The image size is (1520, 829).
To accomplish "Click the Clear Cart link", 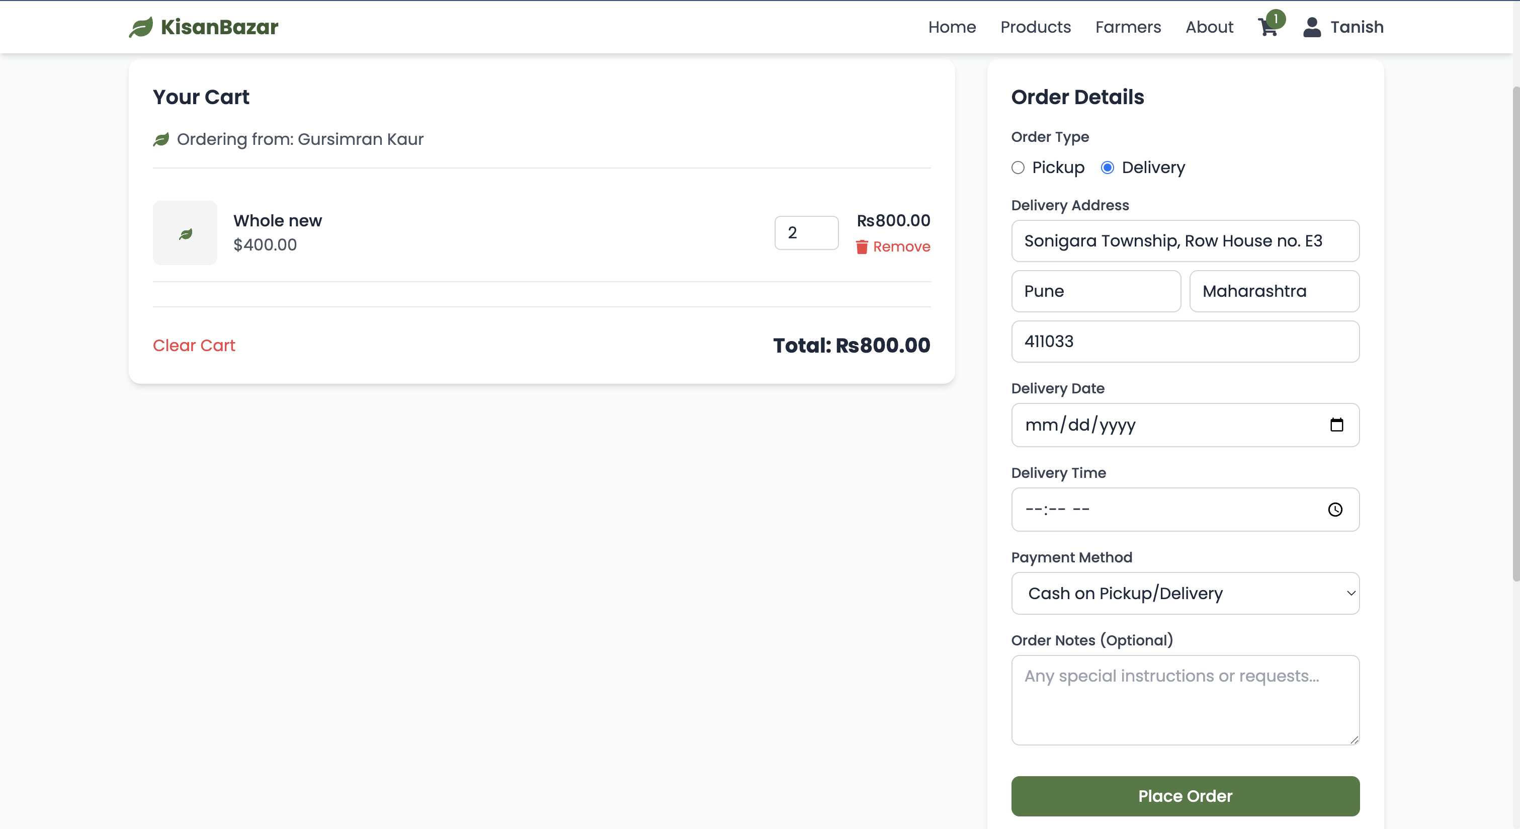I will pos(194,345).
